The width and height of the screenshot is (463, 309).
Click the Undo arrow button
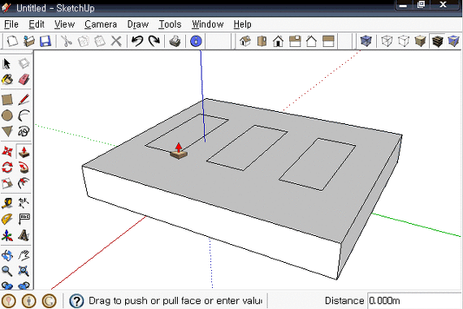point(137,41)
